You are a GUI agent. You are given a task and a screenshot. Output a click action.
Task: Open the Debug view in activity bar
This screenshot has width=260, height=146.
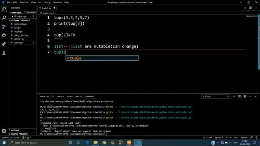click(x=4, y=35)
